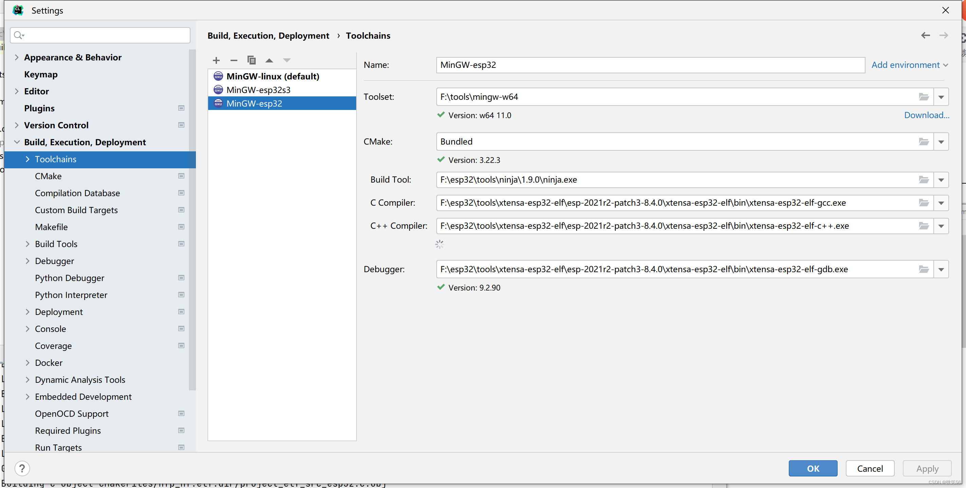Cancel the settings dialog
The image size is (966, 488).
tap(870, 469)
